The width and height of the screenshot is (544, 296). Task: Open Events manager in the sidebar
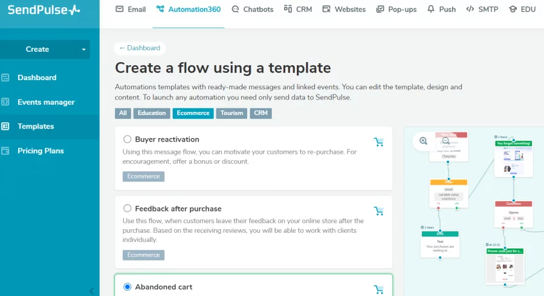(x=46, y=102)
